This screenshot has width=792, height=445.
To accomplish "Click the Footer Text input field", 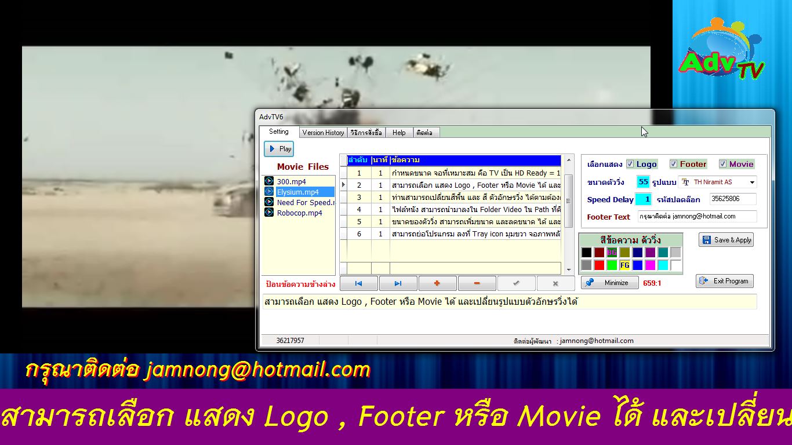I will point(697,216).
